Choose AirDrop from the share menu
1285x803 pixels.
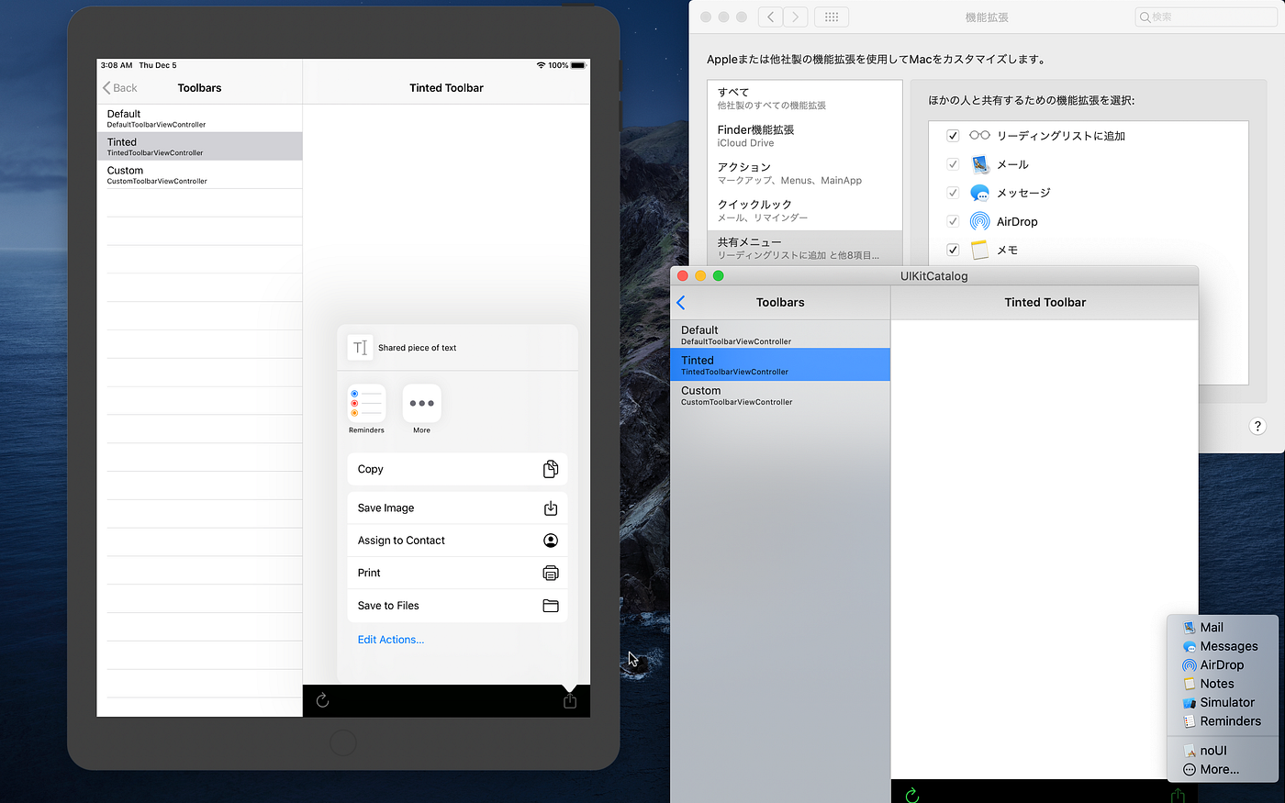(1222, 665)
